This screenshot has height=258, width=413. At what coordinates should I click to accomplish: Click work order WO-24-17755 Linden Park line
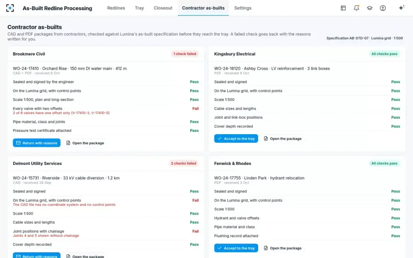259,178
